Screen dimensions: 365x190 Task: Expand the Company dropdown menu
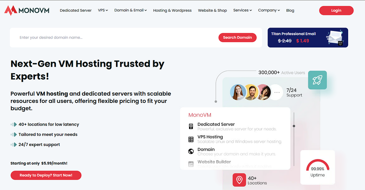coord(269,10)
